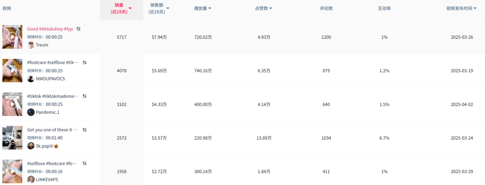Toggle the 播放量 sort arrow
Viewport: 485px width, 185px height.
[210, 9]
